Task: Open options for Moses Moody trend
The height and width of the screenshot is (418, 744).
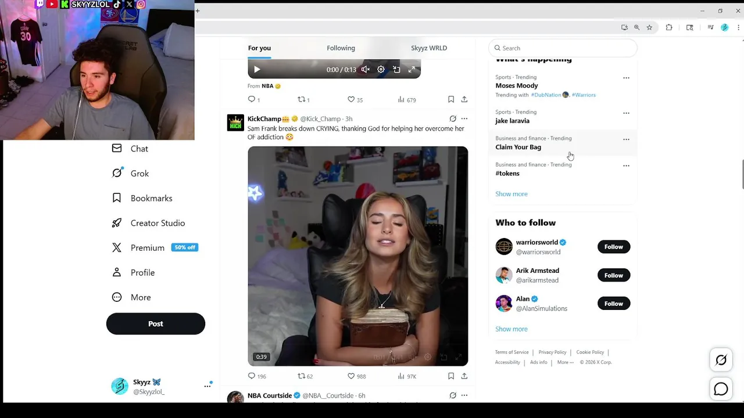Action: 626,78
